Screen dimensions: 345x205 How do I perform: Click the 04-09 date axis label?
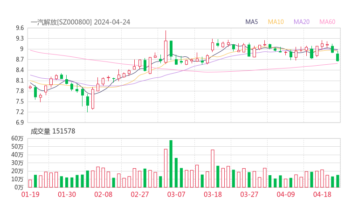pos(286,194)
